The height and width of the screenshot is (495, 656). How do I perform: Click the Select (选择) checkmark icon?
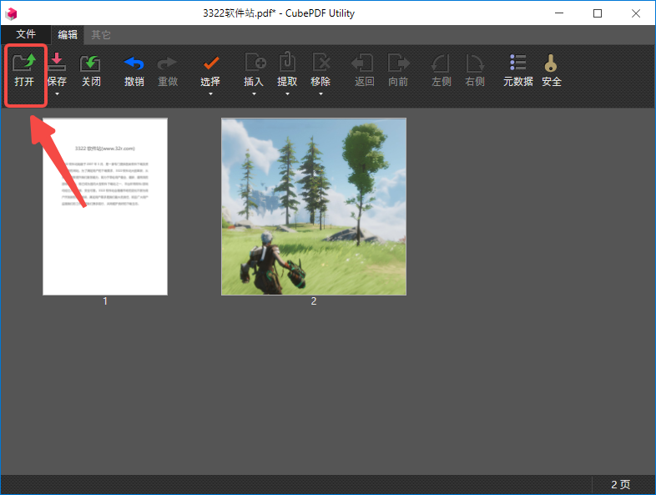tap(210, 63)
